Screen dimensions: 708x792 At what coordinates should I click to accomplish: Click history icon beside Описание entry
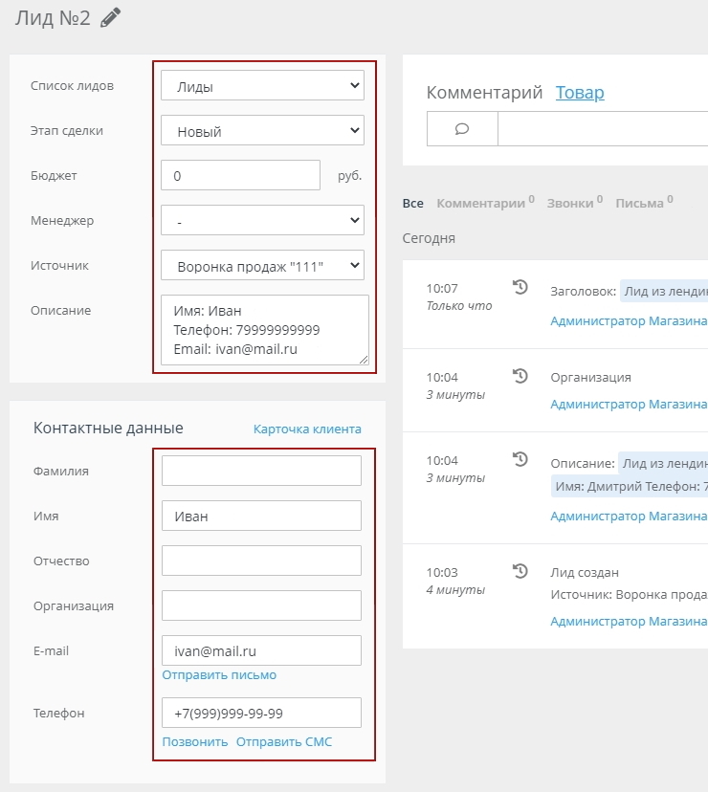pos(520,460)
